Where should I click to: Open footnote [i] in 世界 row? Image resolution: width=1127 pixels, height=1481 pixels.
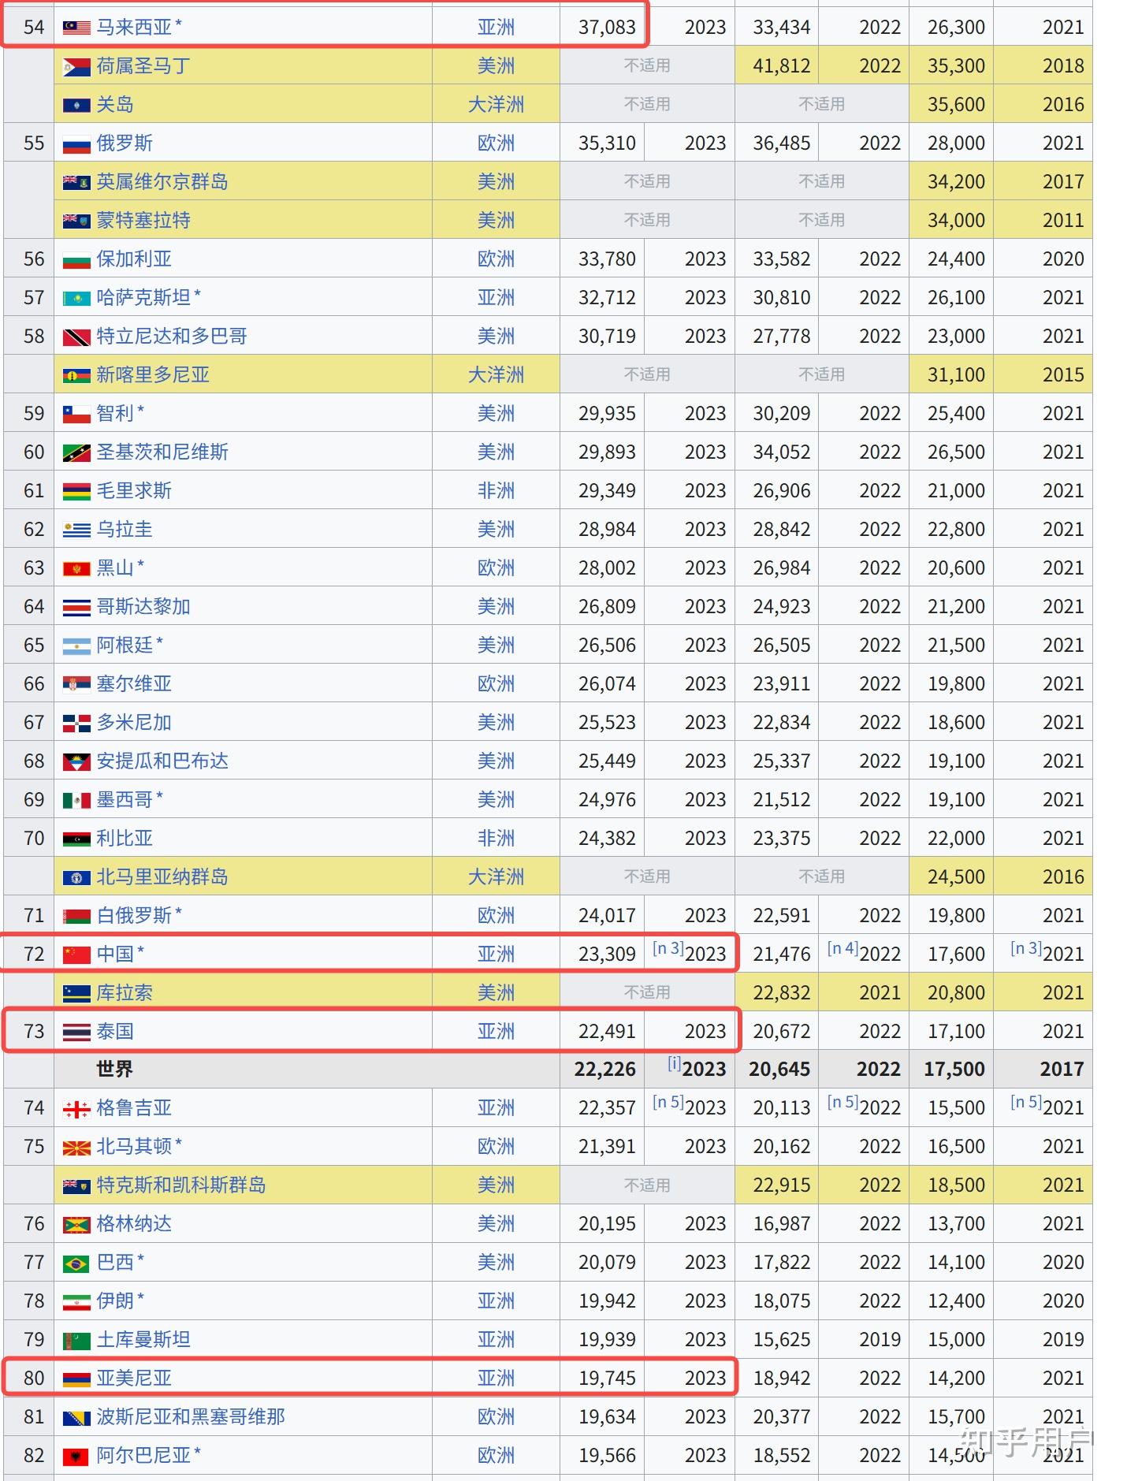click(674, 1064)
